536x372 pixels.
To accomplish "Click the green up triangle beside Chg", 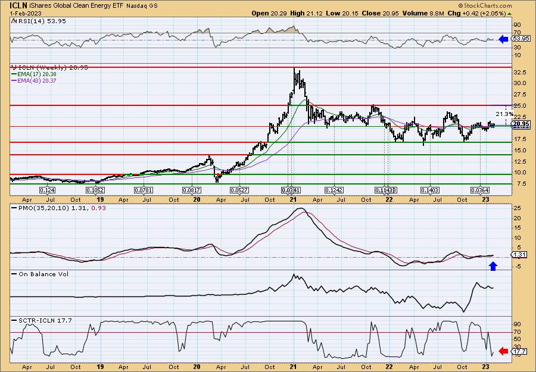I will coord(509,14).
